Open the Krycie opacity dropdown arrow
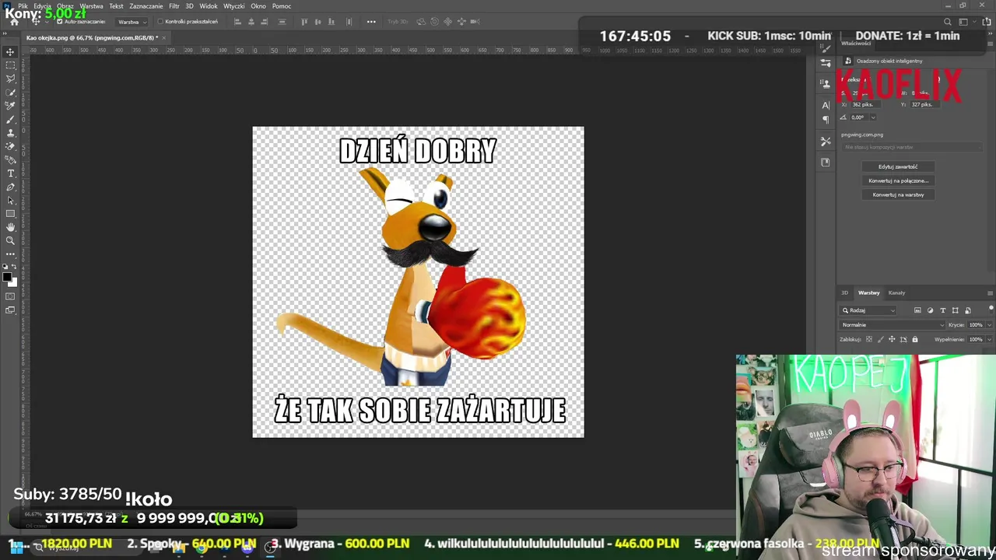This screenshot has width=996, height=560. point(989,325)
